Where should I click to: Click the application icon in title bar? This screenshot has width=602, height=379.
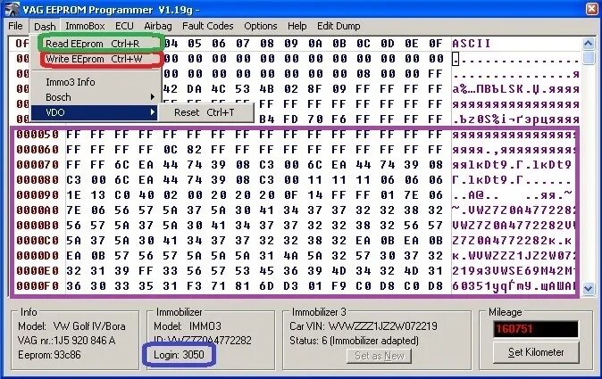point(12,9)
